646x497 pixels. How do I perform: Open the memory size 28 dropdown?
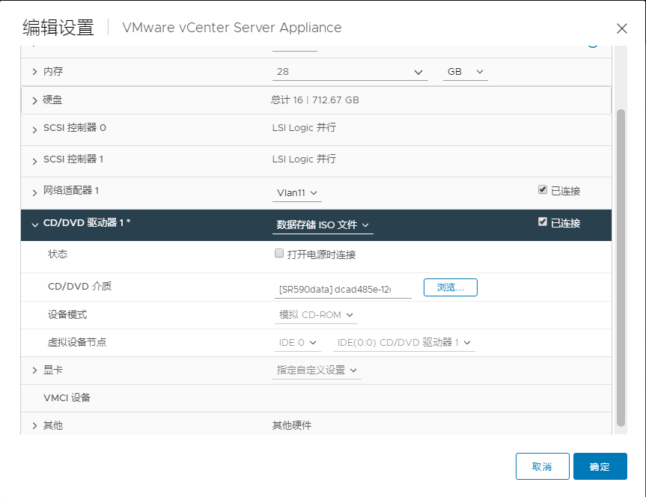coord(350,72)
